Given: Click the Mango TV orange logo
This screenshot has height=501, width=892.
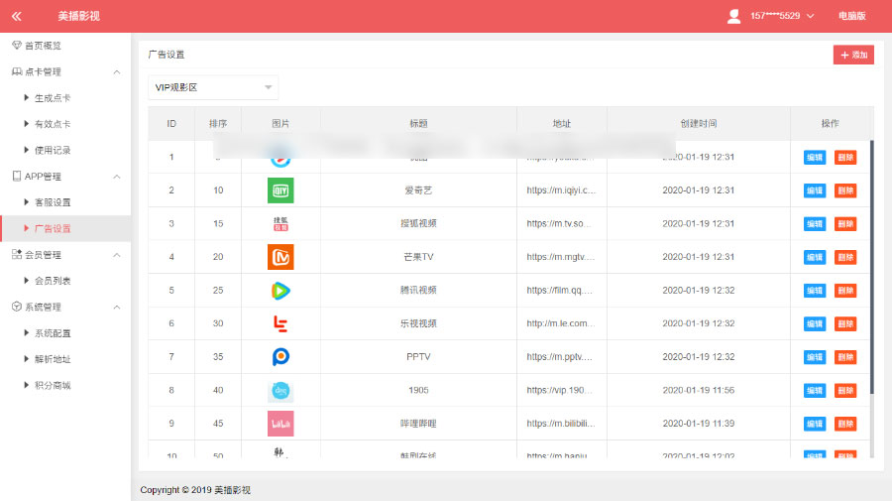Looking at the screenshot, I should click(280, 257).
